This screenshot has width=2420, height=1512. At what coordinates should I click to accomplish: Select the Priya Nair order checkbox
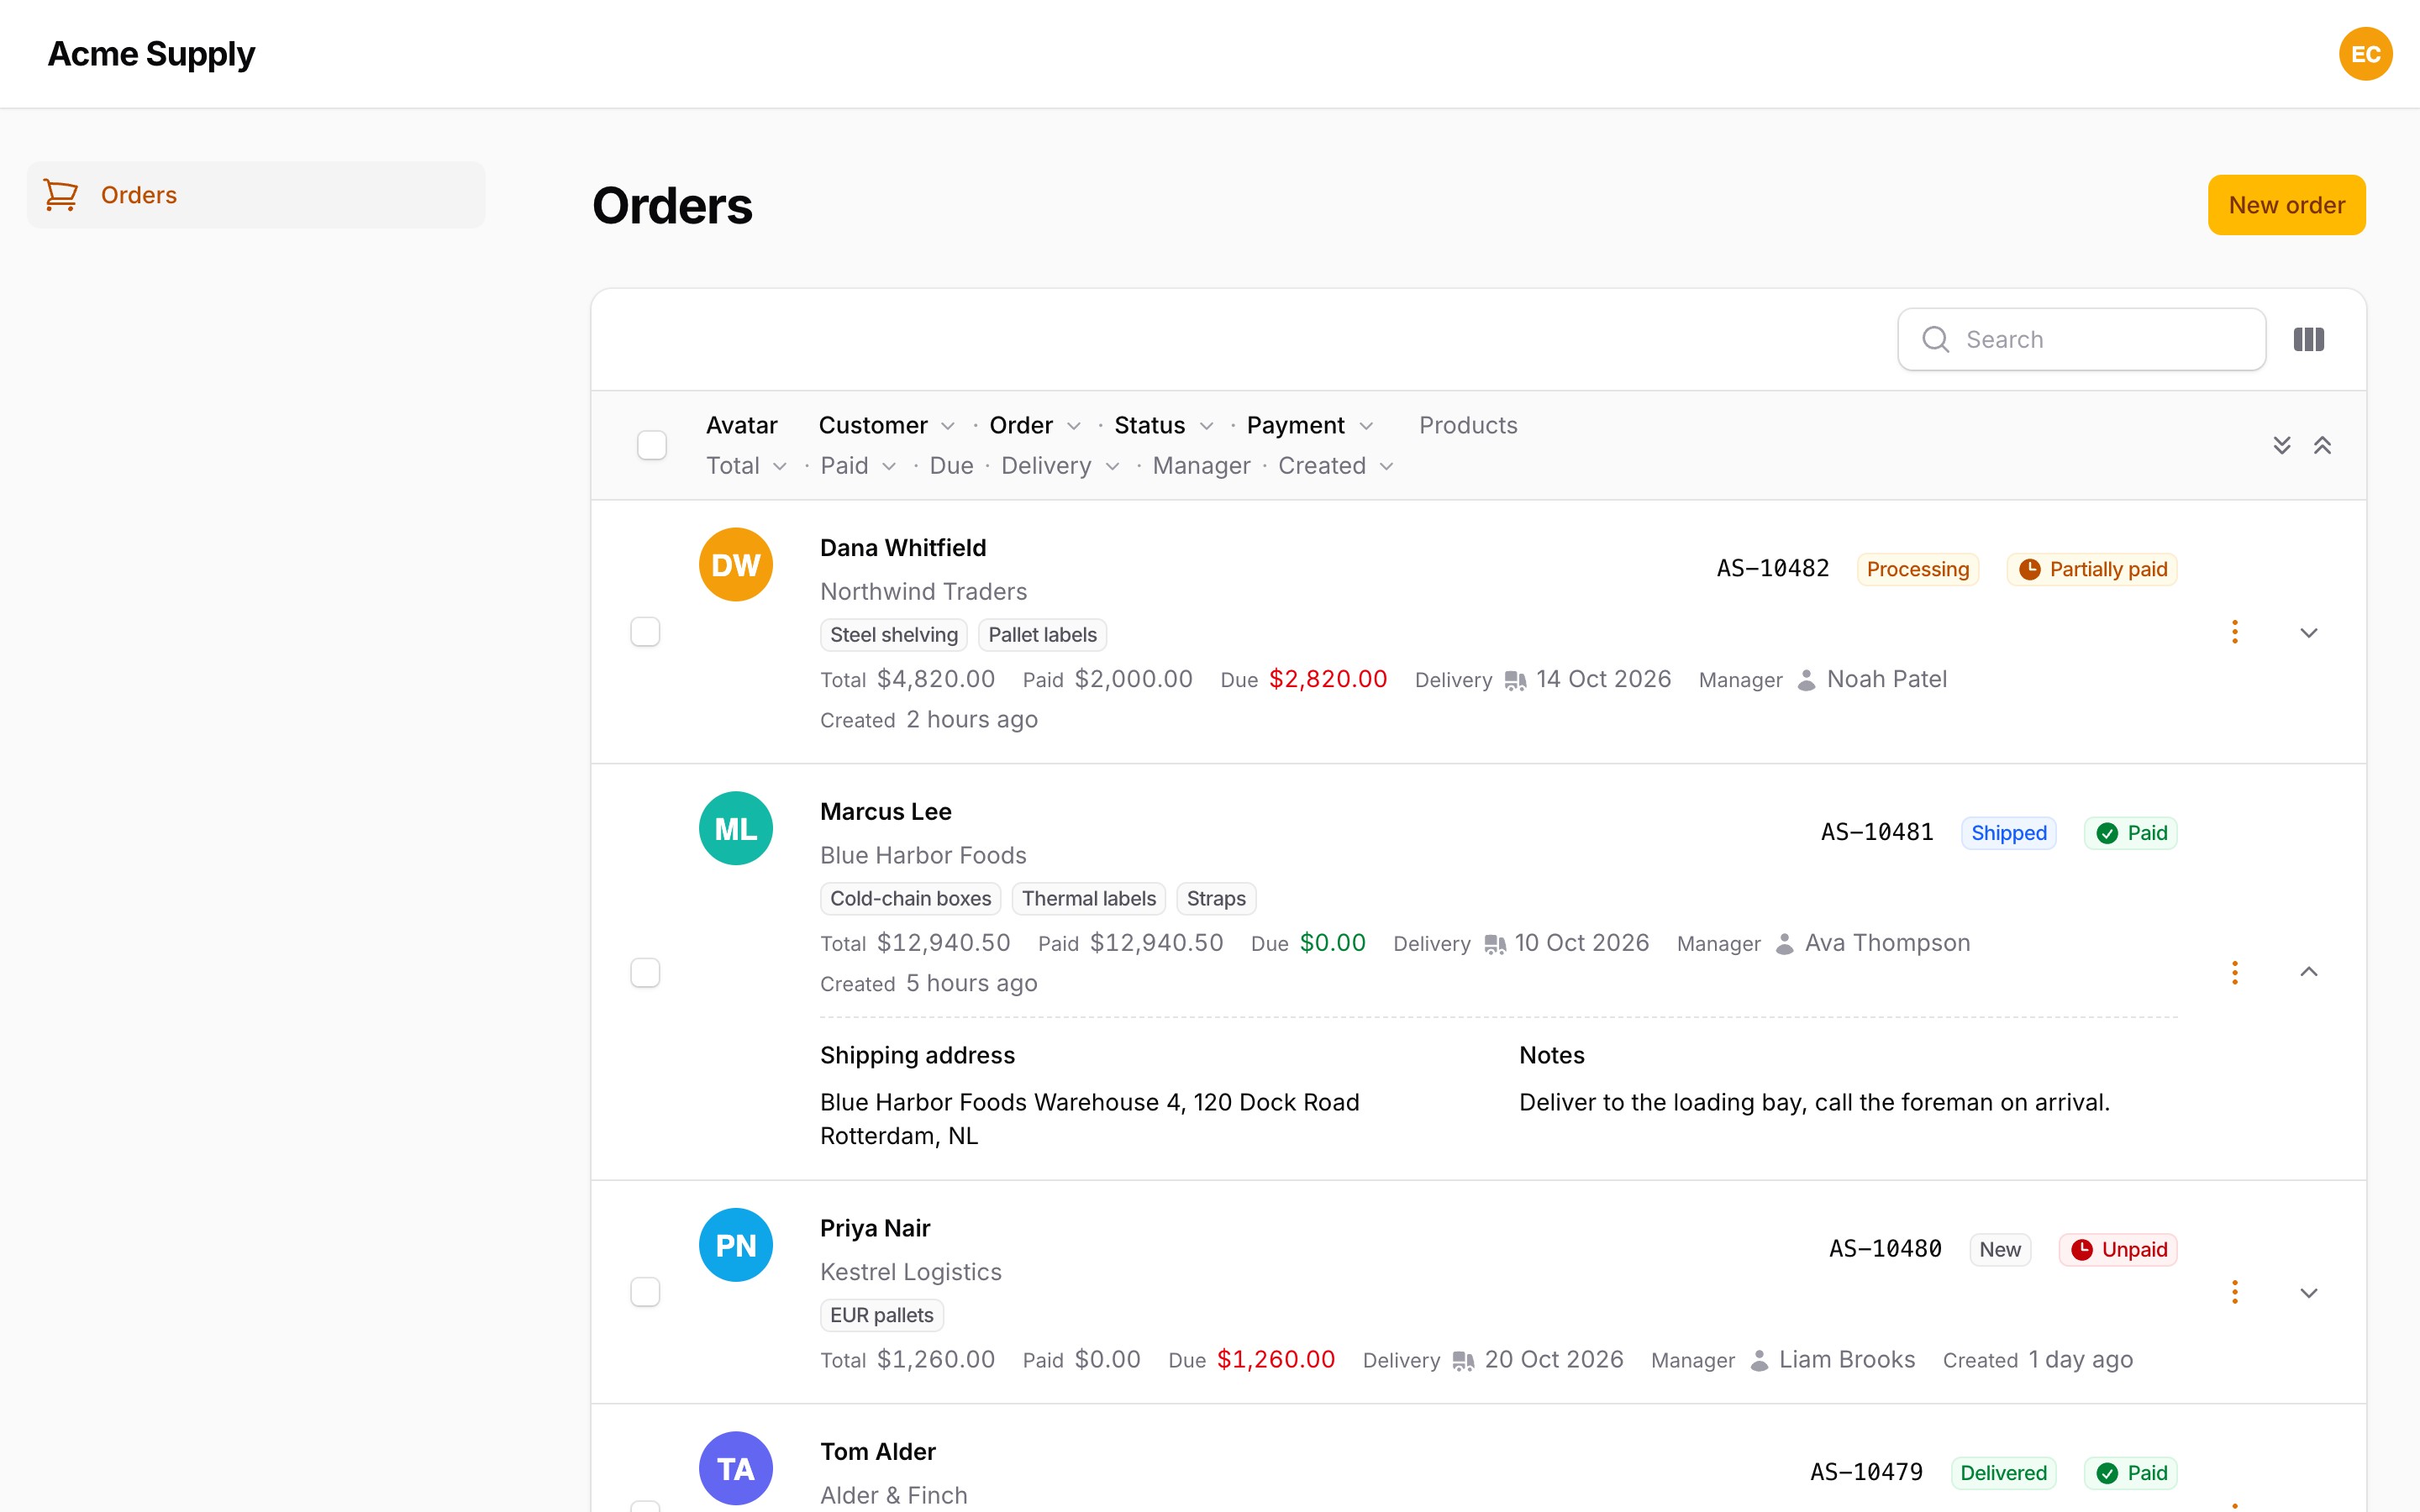click(645, 1292)
